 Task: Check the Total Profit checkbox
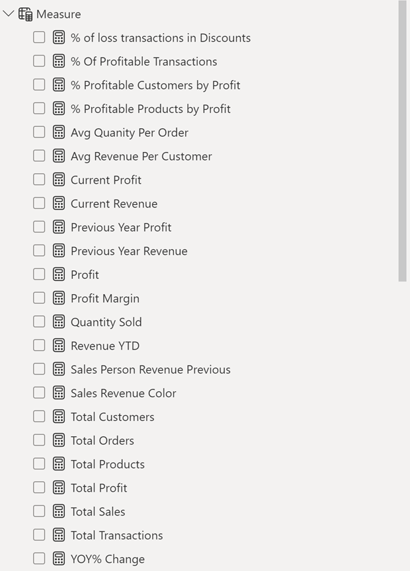(39, 488)
